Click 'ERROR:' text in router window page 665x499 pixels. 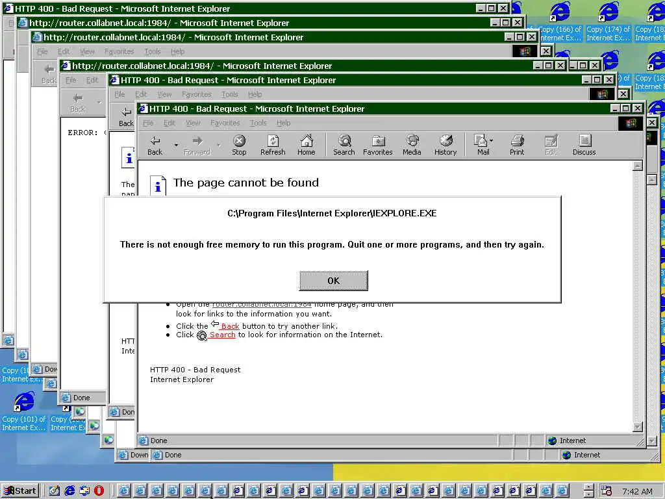tap(82, 133)
